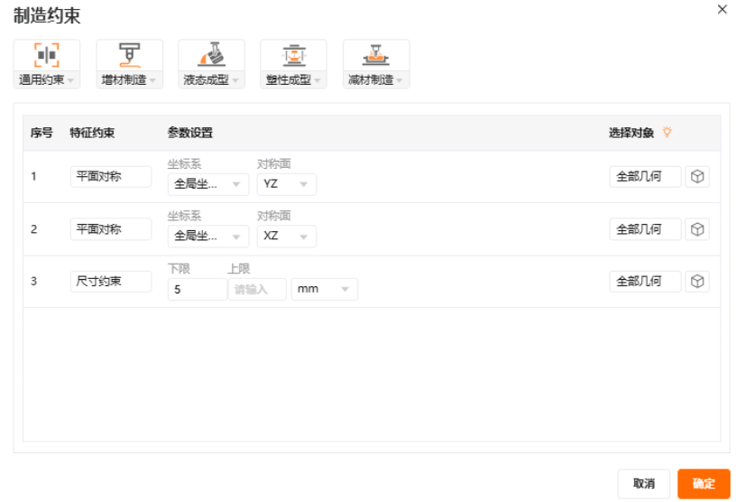Open row 2 对称面 XZ dropdown
Viewport: 736px width, 502px height.
286,237
